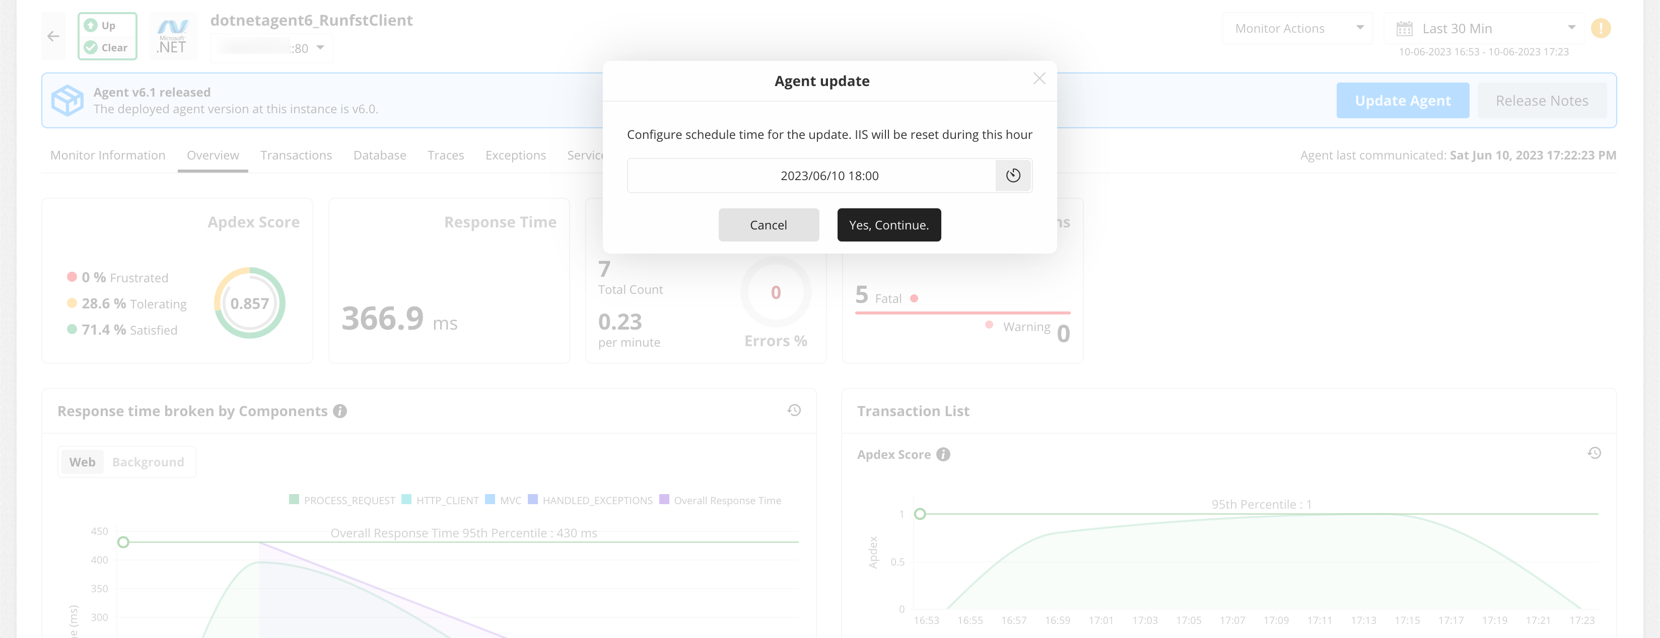Click the yellow alert exclamation icon top right

point(1601,28)
